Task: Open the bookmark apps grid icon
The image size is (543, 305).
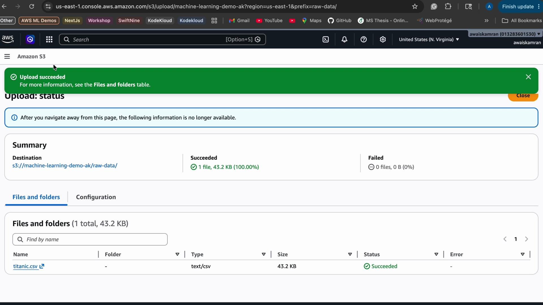Action: coord(214,21)
